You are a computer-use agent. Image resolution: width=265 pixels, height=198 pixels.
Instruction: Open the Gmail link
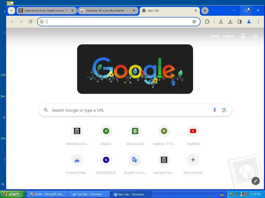214,36
